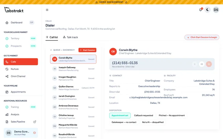Image resolution: width=223 pixels, height=139 pixels.
Task: Open Analysis in Additional Resources
Action: coord(21,115)
